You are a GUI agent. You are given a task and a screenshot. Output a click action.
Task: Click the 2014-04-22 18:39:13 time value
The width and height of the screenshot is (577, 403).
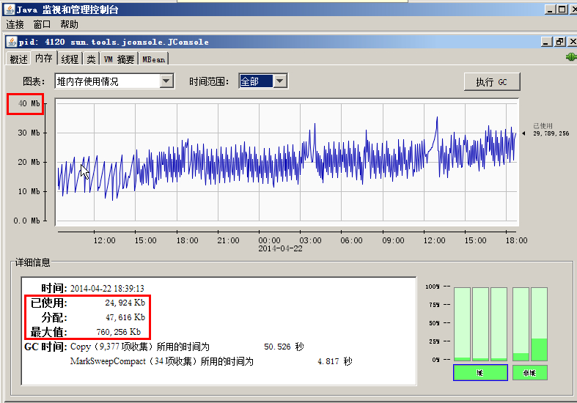pyautogui.click(x=107, y=288)
